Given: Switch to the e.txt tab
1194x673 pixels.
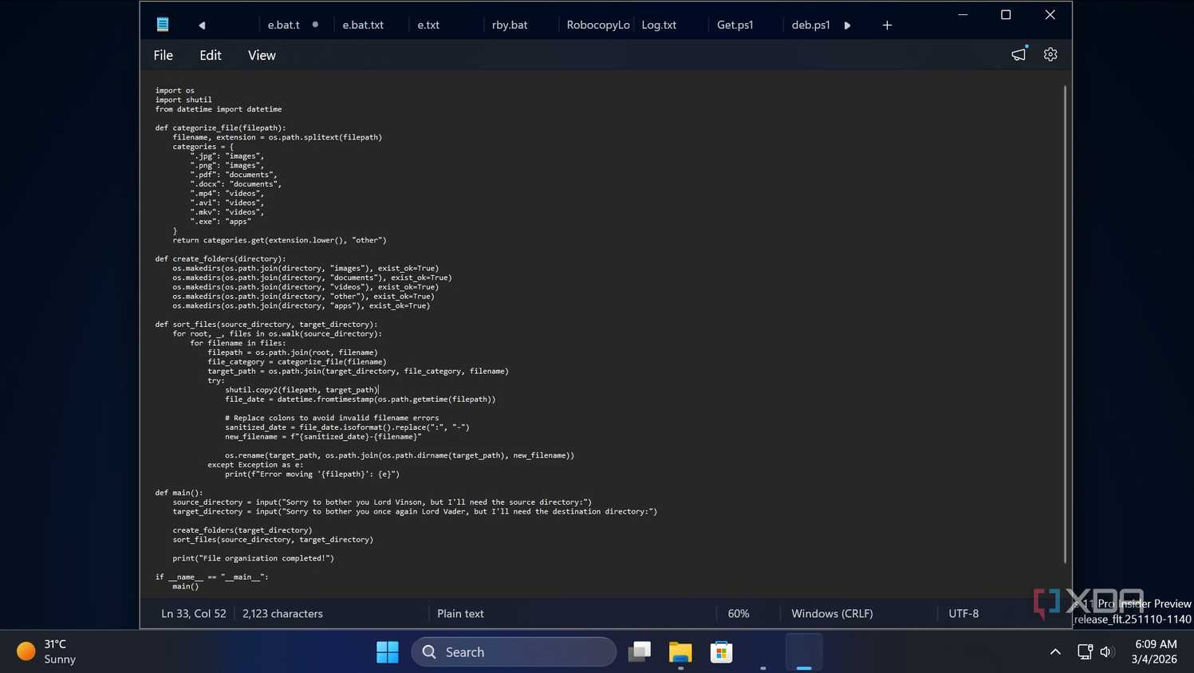Looking at the screenshot, I should click(428, 25).
